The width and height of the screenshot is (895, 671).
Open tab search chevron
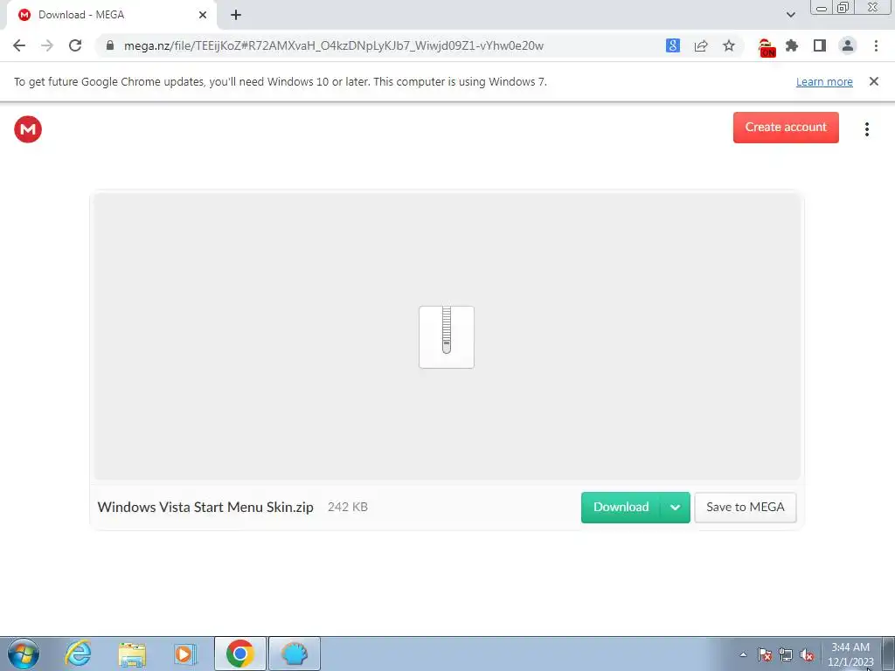[790, 15]
